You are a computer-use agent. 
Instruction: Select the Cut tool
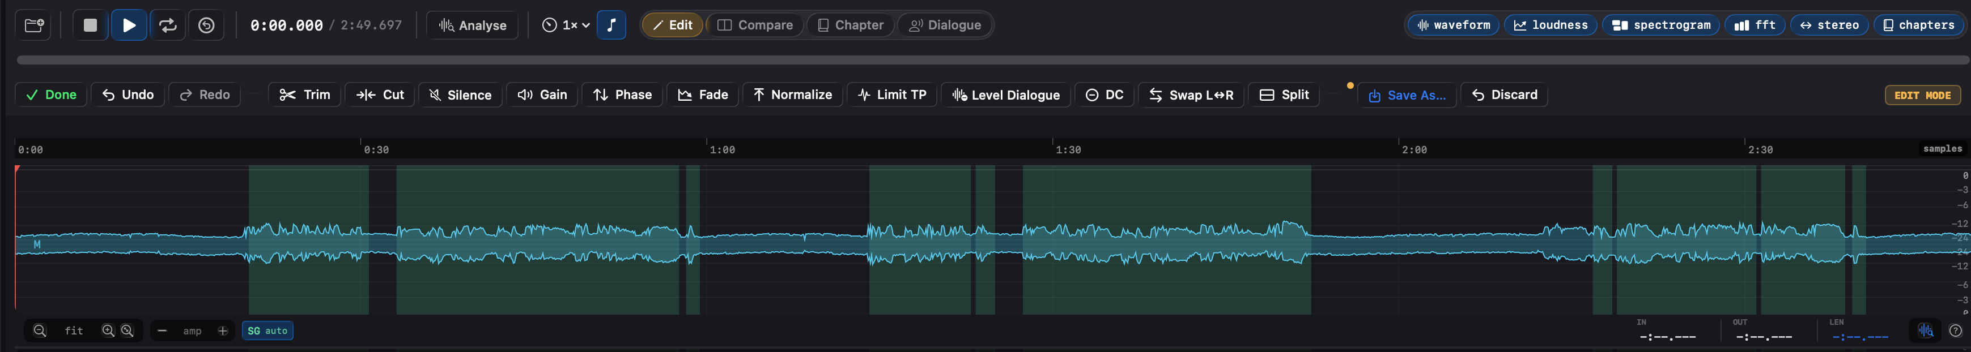(x=380, y=95)
